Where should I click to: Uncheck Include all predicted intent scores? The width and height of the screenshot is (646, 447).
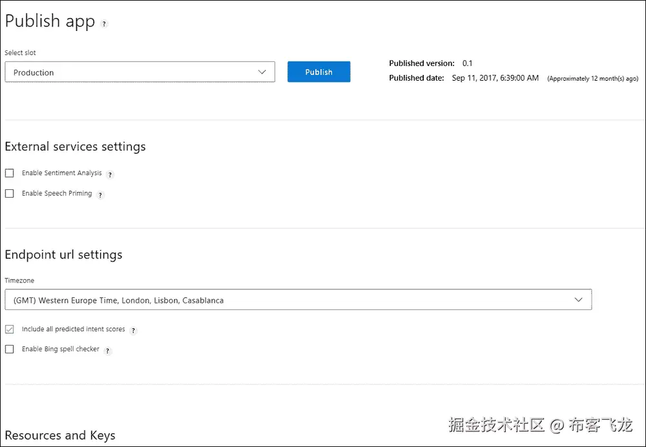pos(9,329)
